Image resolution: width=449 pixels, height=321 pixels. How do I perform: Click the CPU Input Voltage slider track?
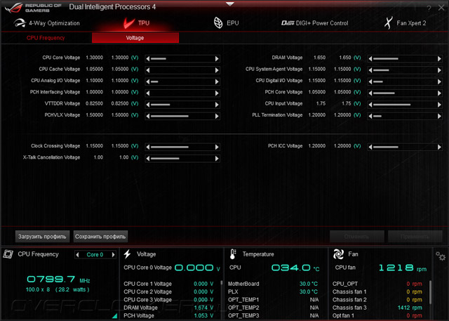(405, 105)
